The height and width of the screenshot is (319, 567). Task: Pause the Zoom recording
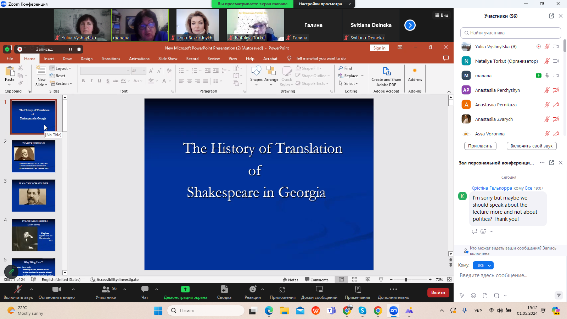(x=70, y=49)
